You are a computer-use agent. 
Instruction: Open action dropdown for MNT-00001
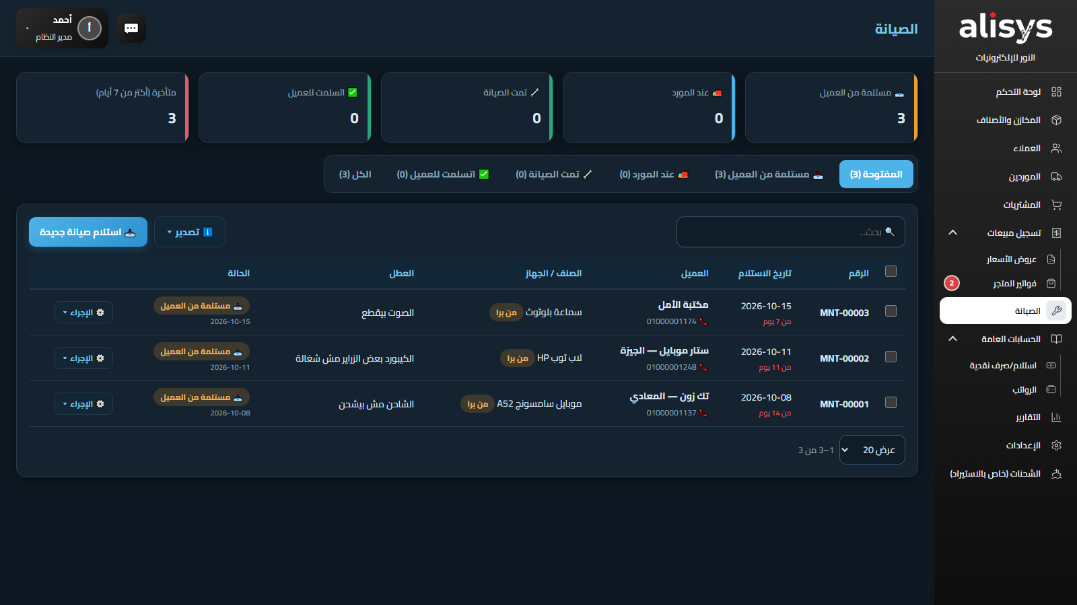tap(83, 404)
